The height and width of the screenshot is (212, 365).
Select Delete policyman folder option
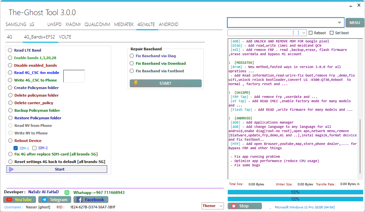10,95
